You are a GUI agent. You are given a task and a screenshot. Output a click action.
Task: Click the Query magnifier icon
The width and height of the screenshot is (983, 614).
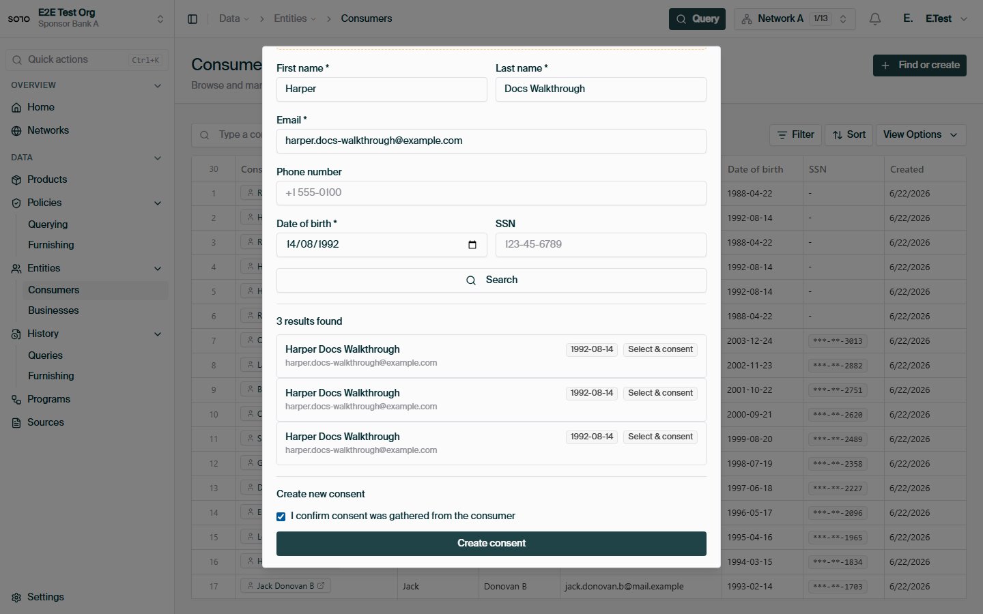[x=681, y=19]
